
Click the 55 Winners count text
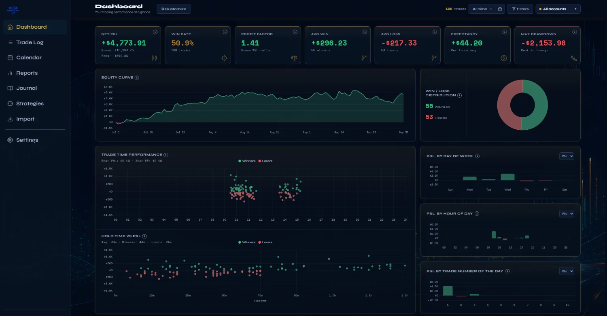click(x=437, y=106)
